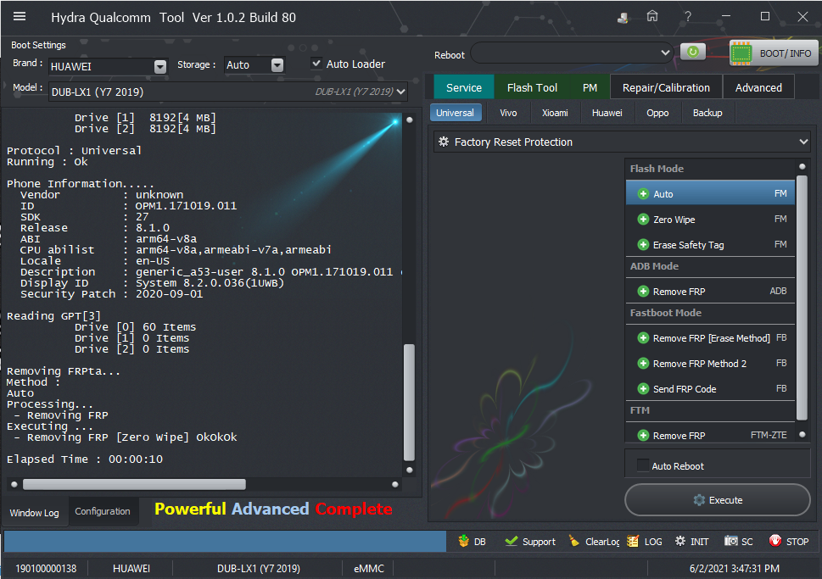The height and width of the screenshot is (579, 822).
Task: Toggle the Auto Loader checkbox
Action: point(316,64)
